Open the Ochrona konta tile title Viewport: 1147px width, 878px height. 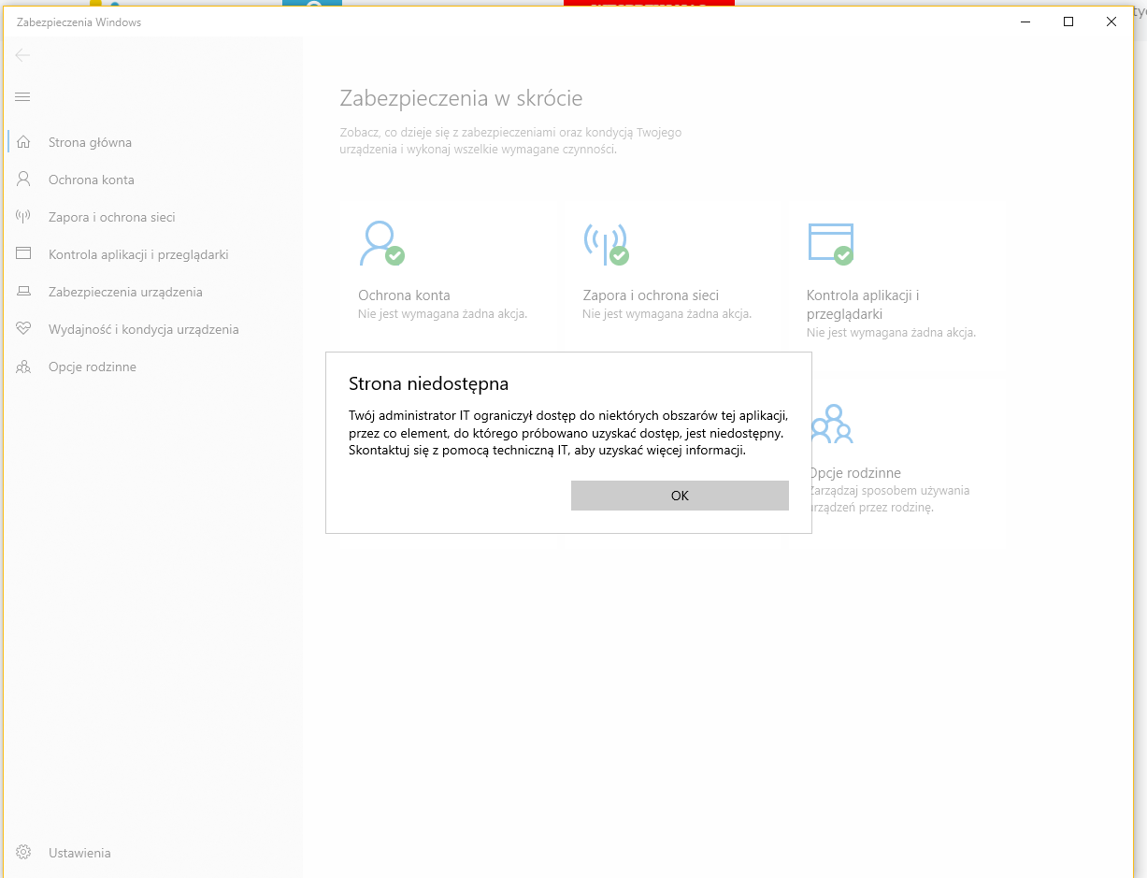click(x=404, y=295)
